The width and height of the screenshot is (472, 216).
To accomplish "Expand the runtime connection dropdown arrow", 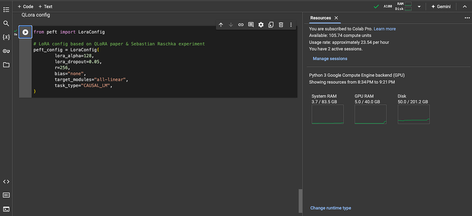I will point(419,6).
